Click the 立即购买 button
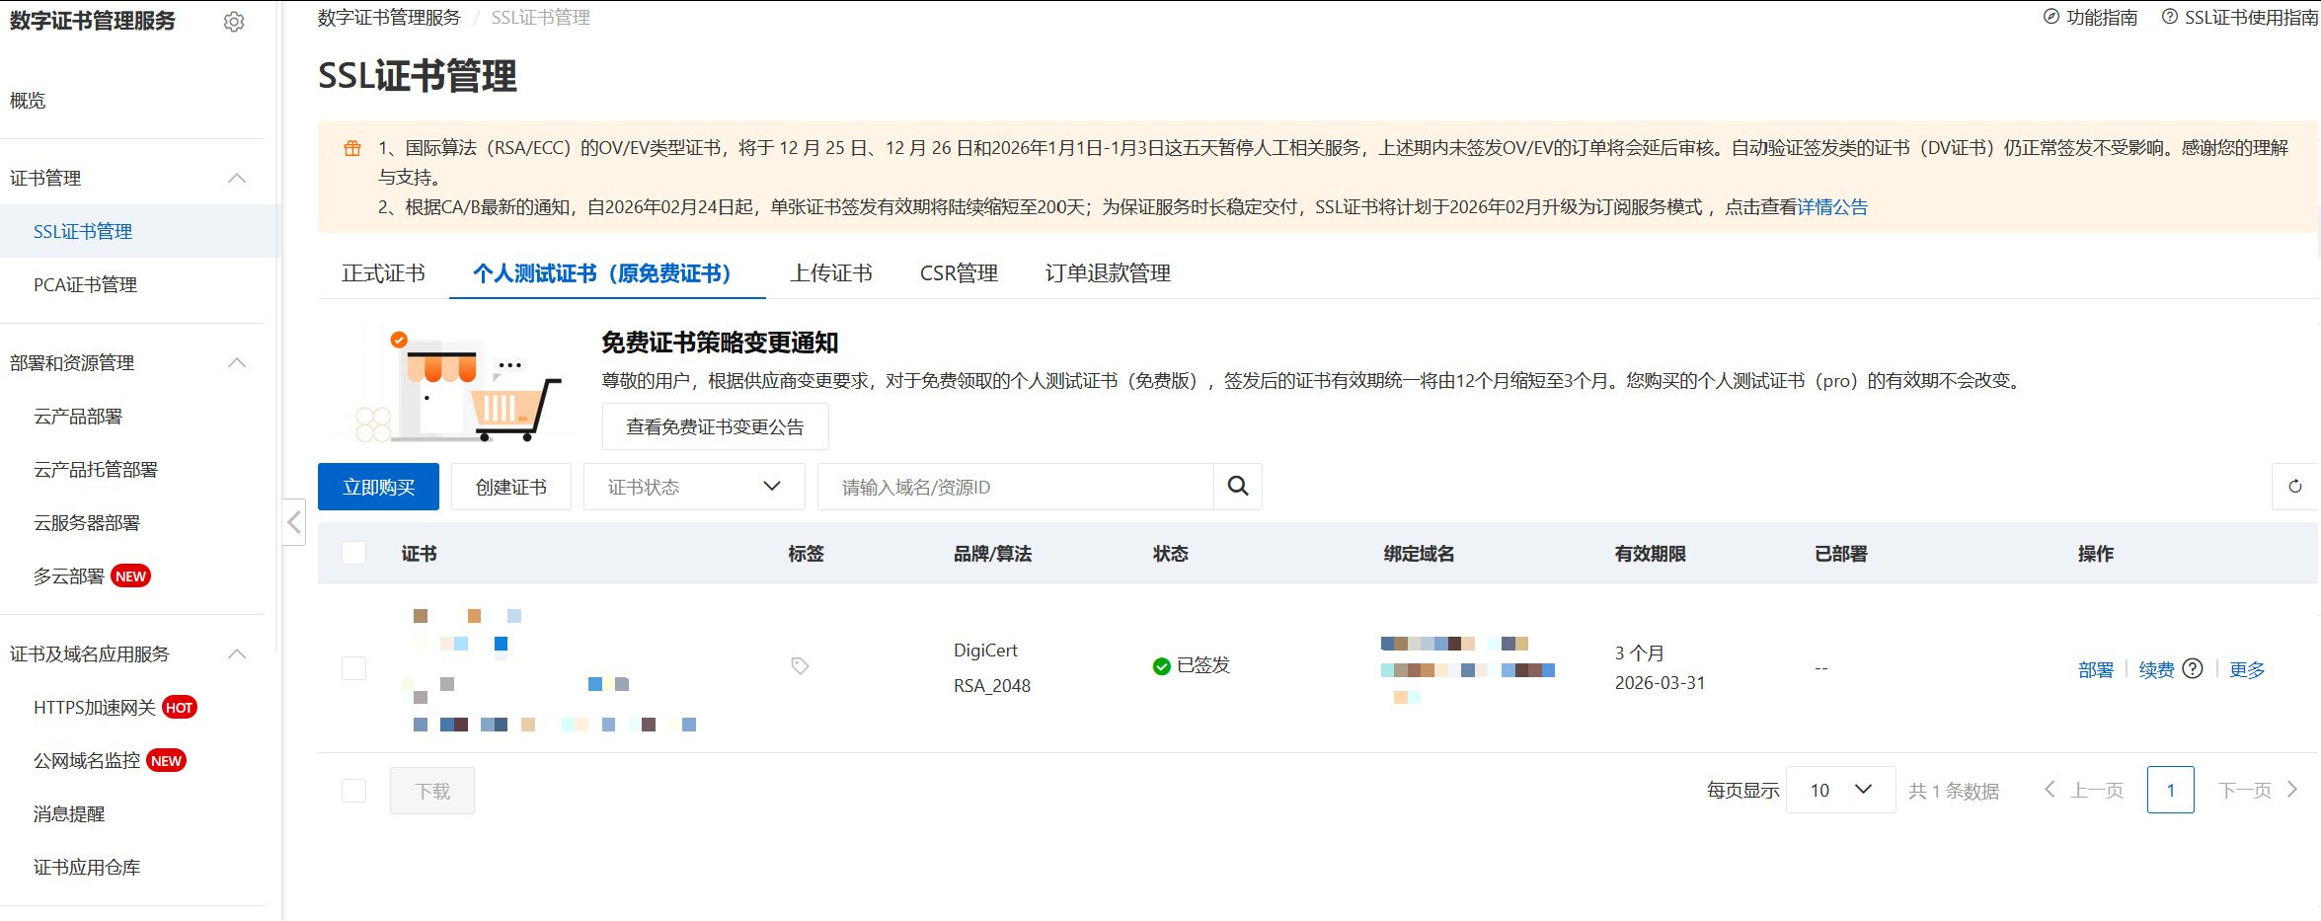This screenshot has width=2321, height=921. tap(378, 487)
